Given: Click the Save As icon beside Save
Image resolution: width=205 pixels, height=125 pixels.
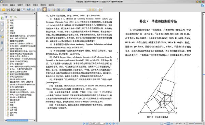Looking at the screenshot, I should point(13,10).
